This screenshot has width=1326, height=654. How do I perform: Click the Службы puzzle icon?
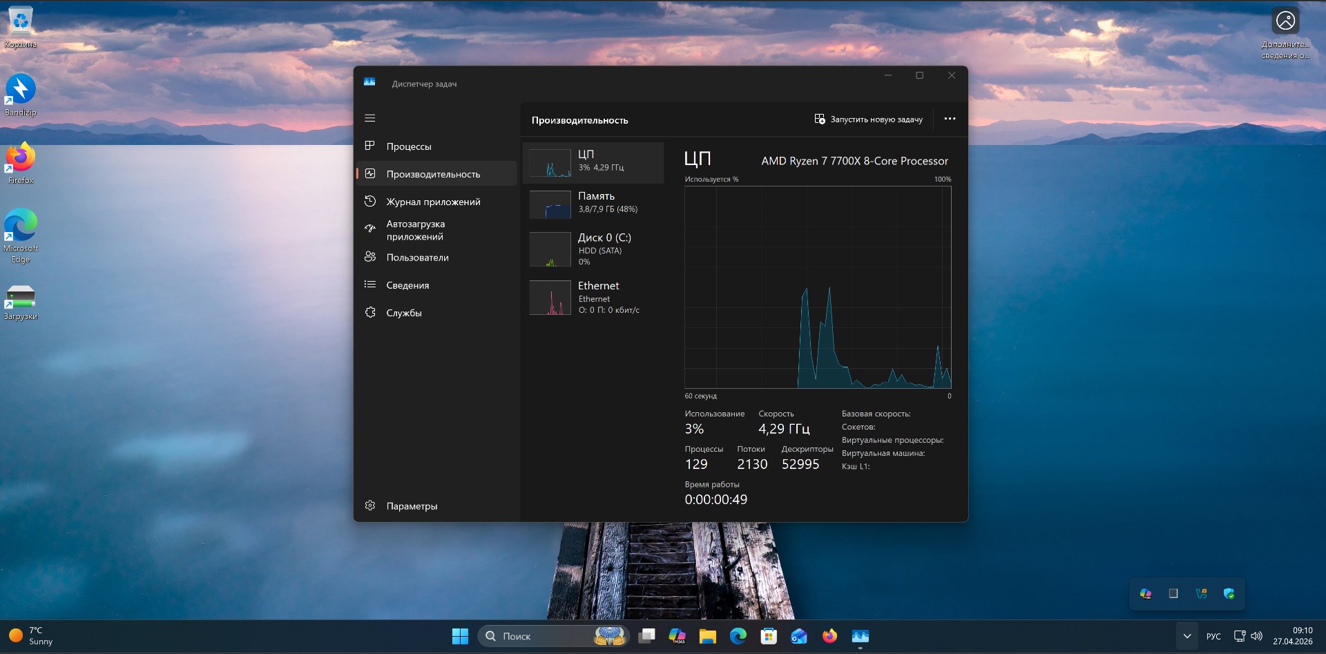[370, 312]
